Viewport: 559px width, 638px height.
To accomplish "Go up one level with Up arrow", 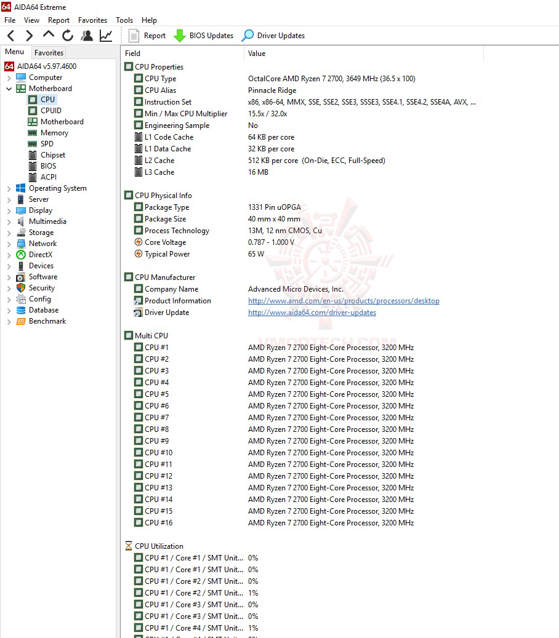I will pos(49,35).
